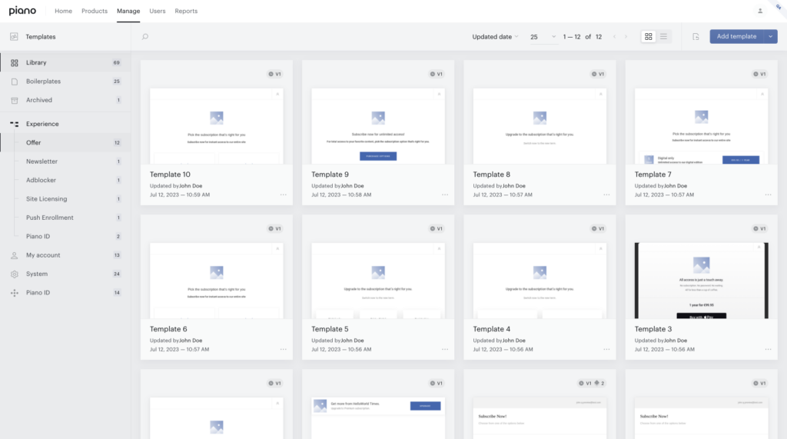The width and height of the screenshot is (787, 439).
Task: Open the Archived section icon
Action: click(x=15, y=100)
